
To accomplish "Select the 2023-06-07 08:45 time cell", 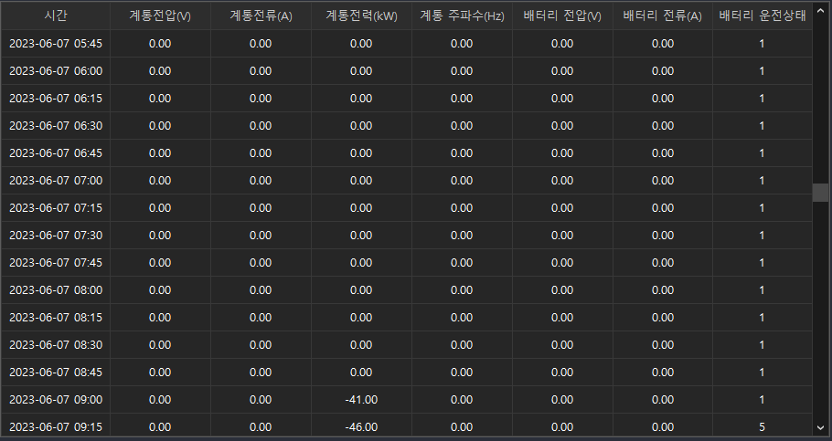I will coord(56,373).
